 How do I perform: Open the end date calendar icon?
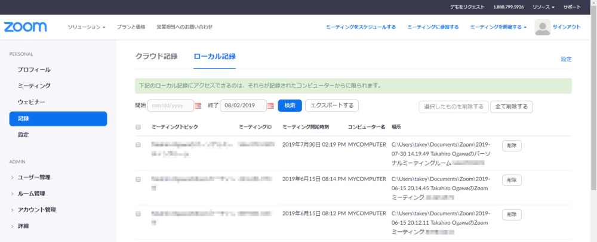[270, 106]
